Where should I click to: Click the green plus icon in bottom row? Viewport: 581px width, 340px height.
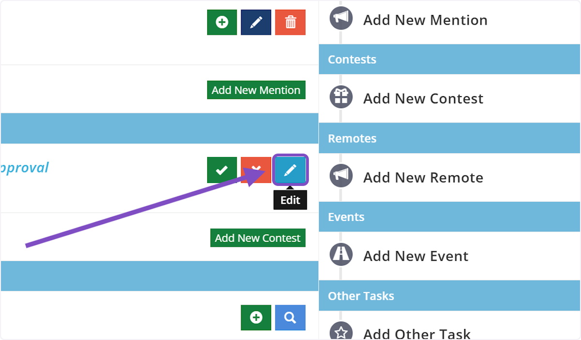pos(256,318)
